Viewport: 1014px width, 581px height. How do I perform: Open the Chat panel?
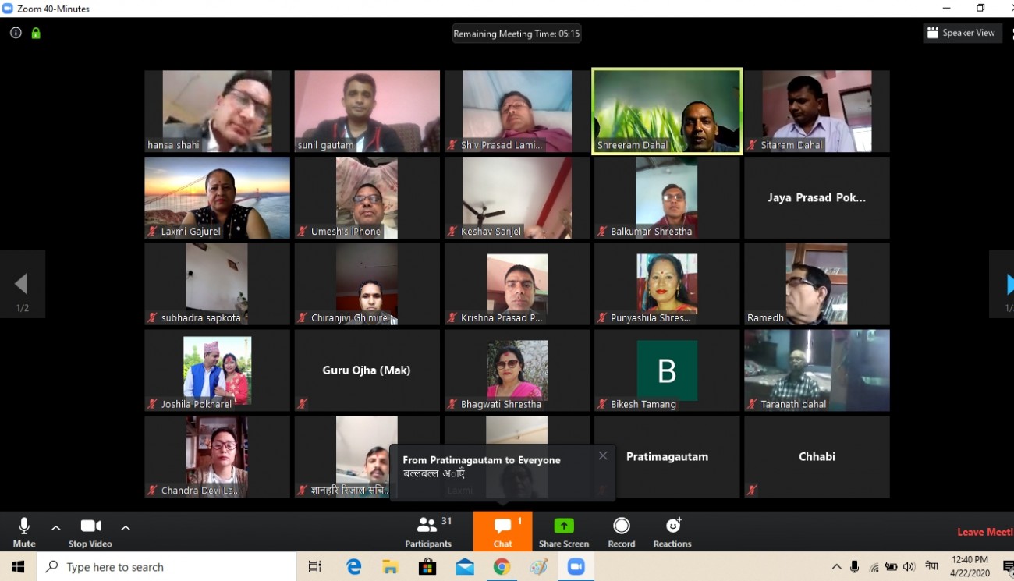pos(502,531)
